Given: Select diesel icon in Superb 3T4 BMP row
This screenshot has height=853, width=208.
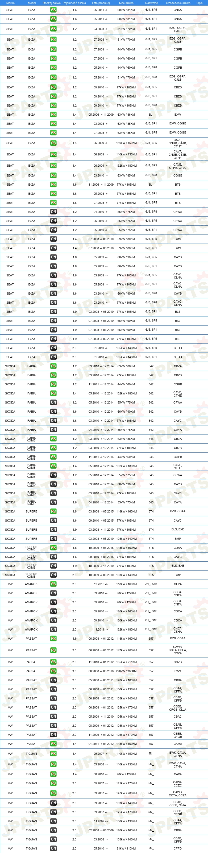Looking at the screenshot, I should click(53, 539).
